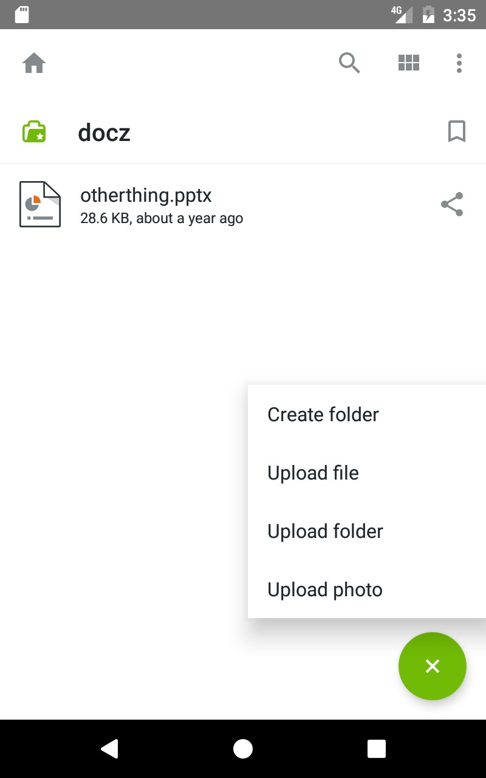
Task: Share otherthing.pptx using share icon
Action: coord(452,205)
